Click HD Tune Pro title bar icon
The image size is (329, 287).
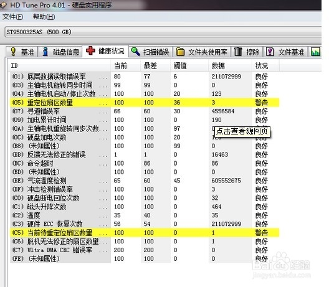pos(2,5)
